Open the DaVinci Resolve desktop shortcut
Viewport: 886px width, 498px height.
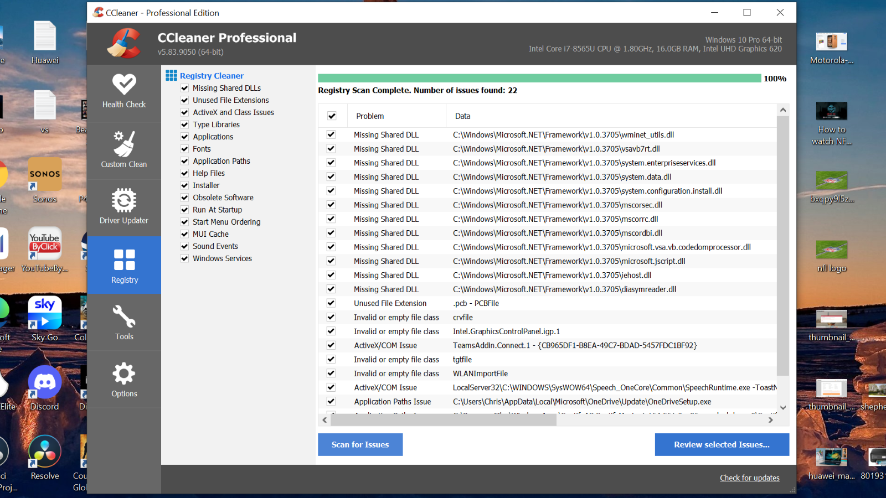(x=45, y=458)
